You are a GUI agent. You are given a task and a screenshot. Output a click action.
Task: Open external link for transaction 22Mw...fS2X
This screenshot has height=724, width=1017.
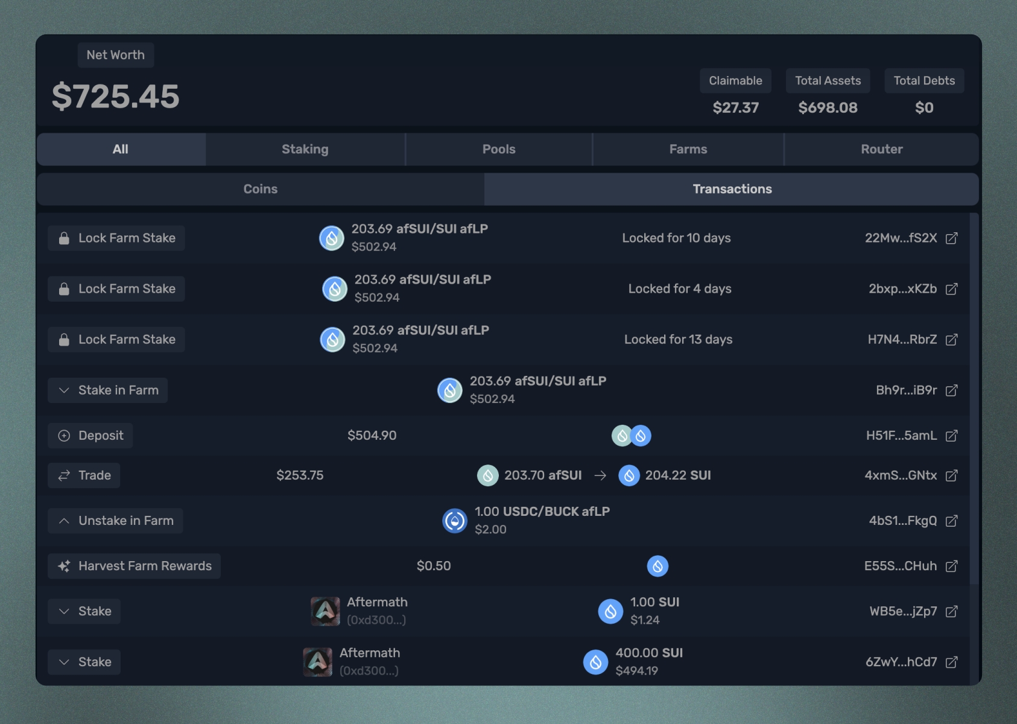pyautogui.click(x=951, y=238)
